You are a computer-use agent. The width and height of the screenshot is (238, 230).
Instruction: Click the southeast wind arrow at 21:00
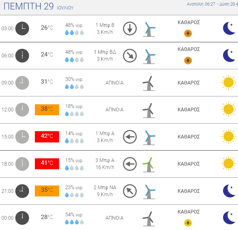click(x=130, y=191)
